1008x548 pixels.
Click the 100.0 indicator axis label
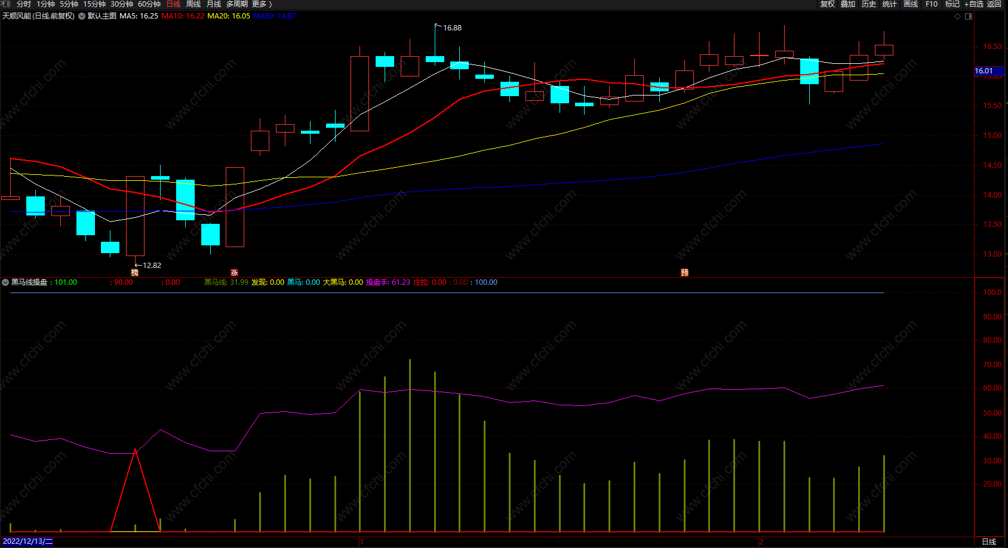(992, 293)
